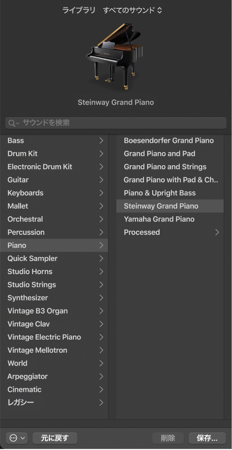The image size is (232, 450).
Task: Expand the Guitar chevron
Action: (x=101, y=180)
